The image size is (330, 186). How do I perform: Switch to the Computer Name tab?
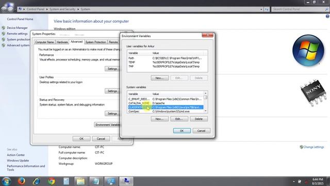click(44, 42)
